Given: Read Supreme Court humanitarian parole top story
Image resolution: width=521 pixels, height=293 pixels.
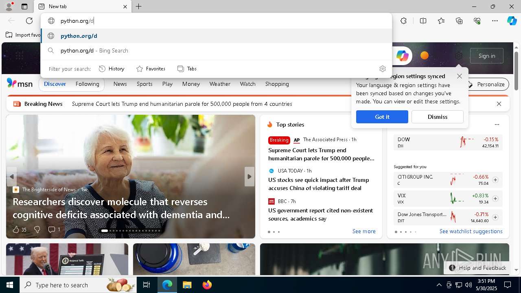Looking at the screenshot, I should tap(321, 154).
